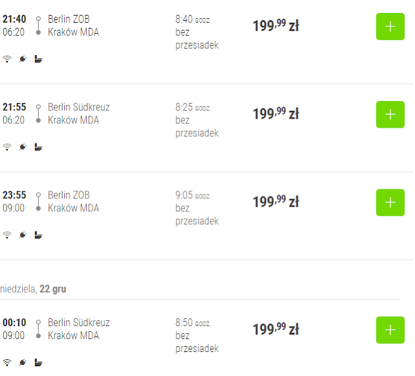The width and height of the screenshot is (415, 376).
Task: Click Wi-Fi icon on the 21:40 trip
Action: click(x=7, y=59)
